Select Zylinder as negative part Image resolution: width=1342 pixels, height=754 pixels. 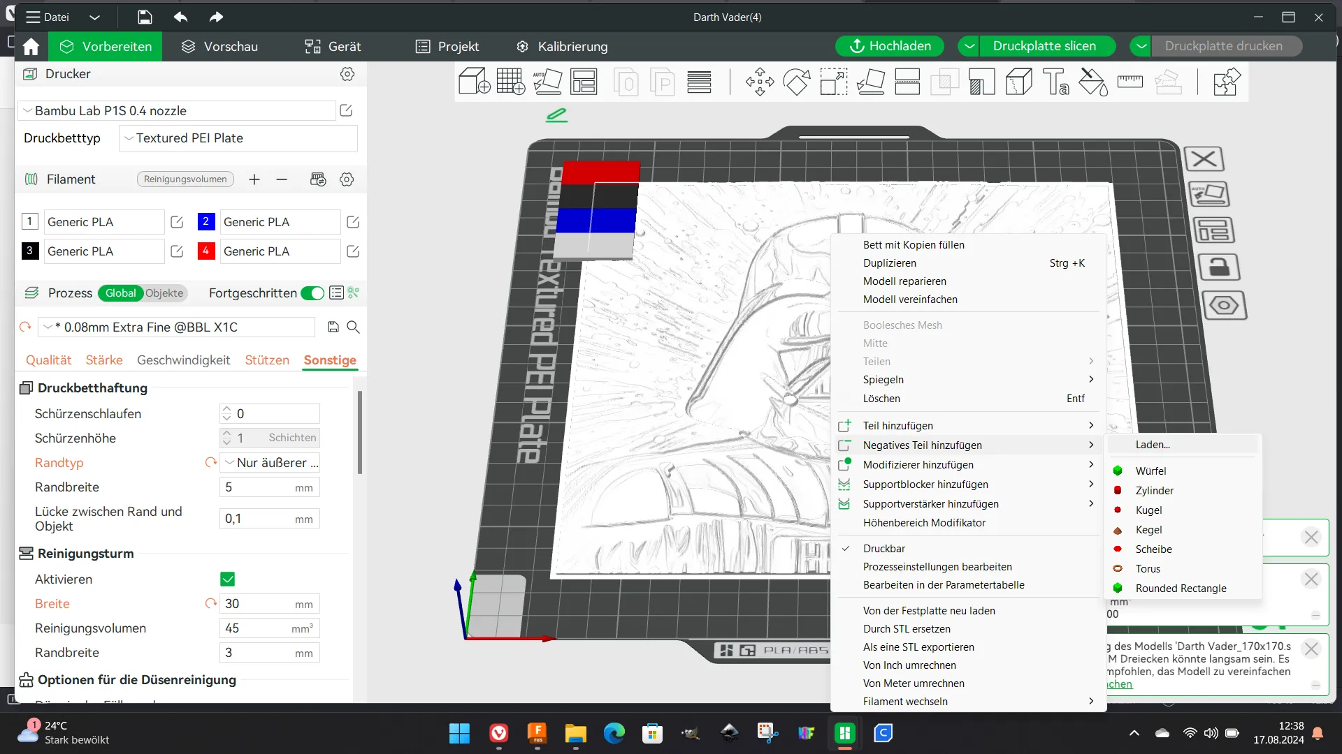[1183, 491]
